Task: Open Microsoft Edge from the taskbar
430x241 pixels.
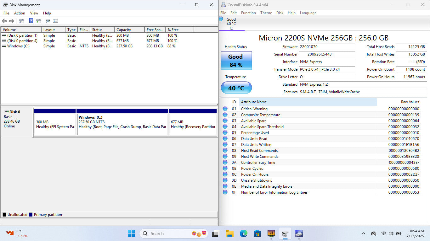Action: point(243,233)
